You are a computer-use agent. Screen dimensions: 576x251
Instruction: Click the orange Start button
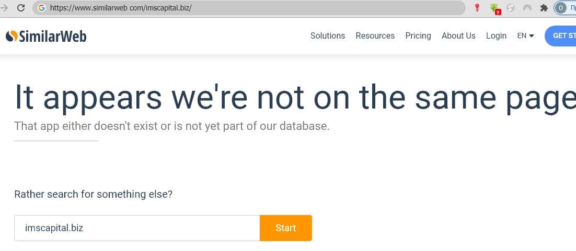click(286, 228)
